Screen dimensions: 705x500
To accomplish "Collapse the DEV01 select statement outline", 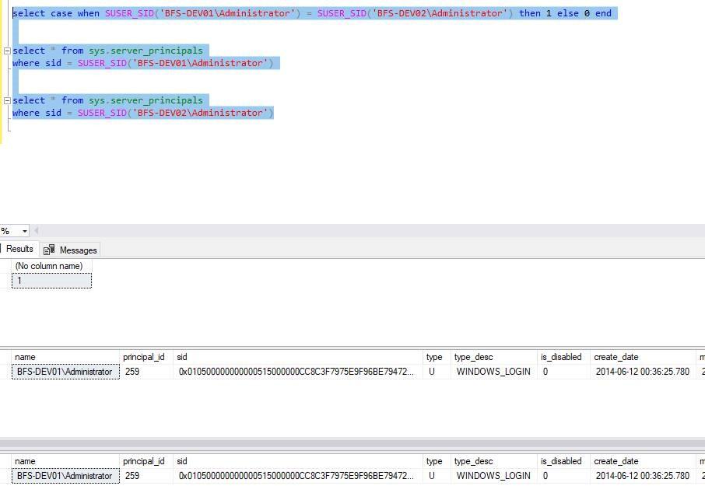I will 7,51.
